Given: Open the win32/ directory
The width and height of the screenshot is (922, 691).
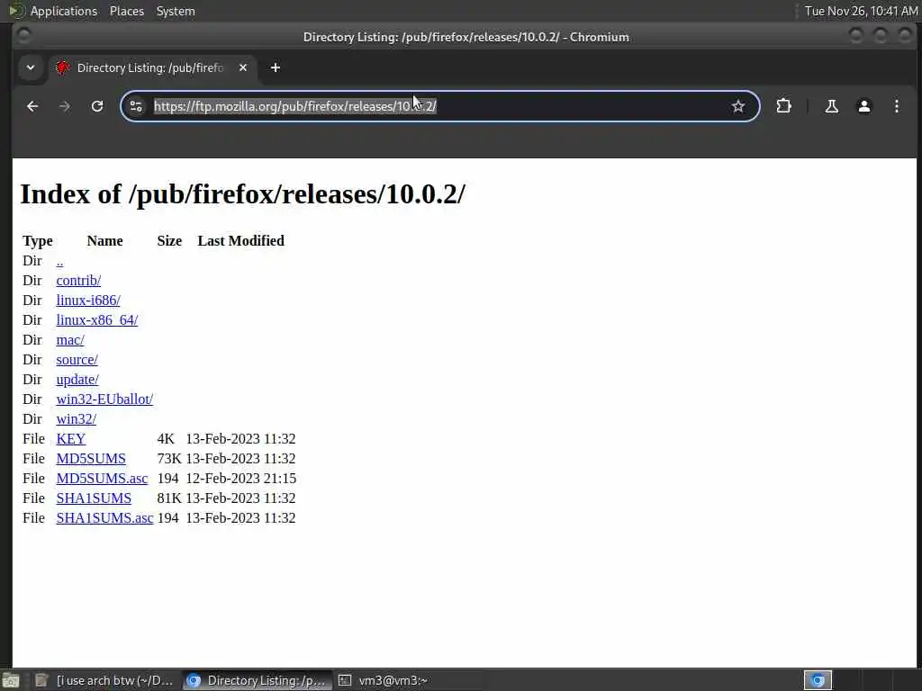Looking at the screenshot, I should coord(76,419).
